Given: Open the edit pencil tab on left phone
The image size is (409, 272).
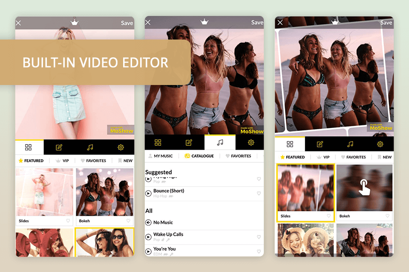Looking at the screenshot, I should point(59,147).
